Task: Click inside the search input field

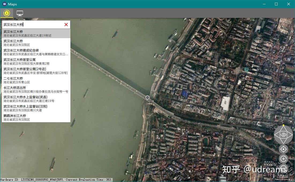Action: [x=32, y=24]
